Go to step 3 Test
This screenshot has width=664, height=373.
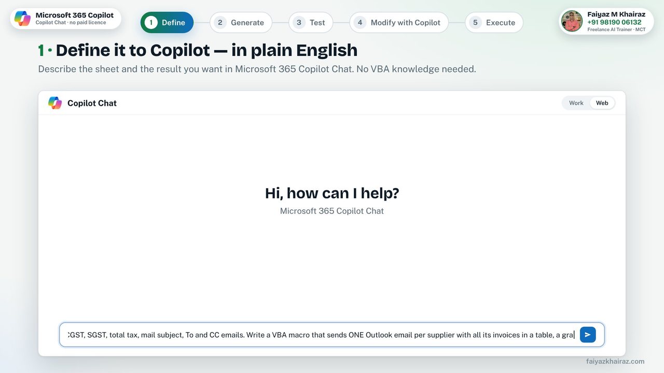pyautogui.click(x=311, y=22)
